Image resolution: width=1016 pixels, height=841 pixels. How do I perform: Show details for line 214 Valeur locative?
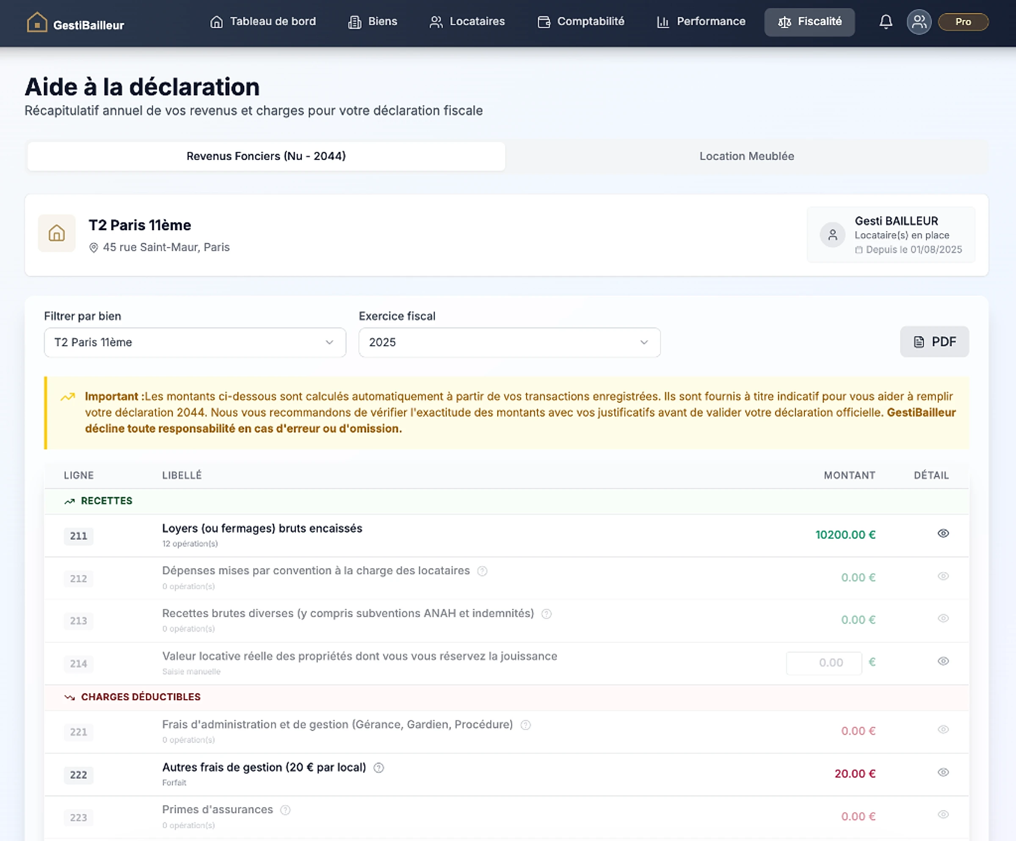(x=943, y=661)
